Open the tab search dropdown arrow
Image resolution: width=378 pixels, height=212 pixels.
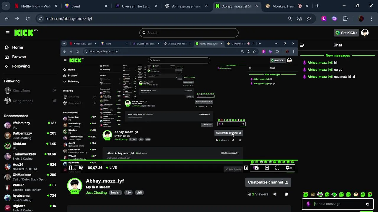[x=6, y=6]
